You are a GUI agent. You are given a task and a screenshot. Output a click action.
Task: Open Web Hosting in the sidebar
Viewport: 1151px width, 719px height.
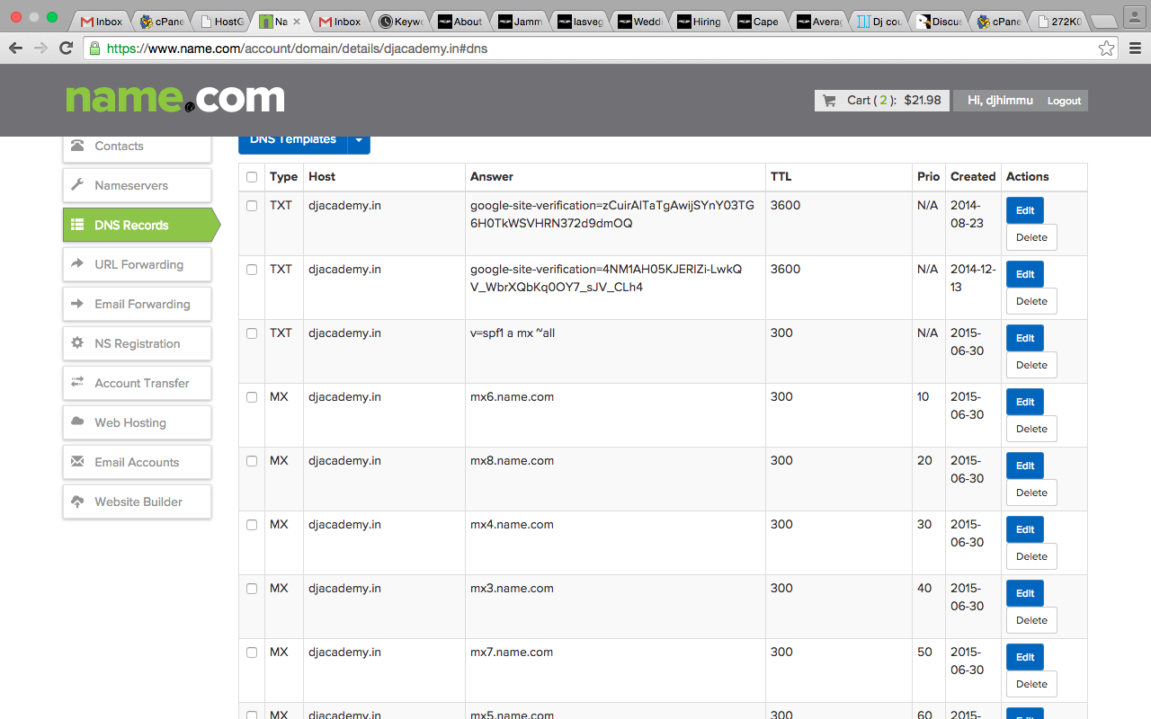137,422
